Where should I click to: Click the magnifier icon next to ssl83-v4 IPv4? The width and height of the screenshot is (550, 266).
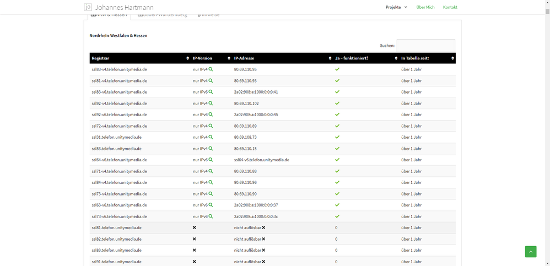(211, 69)
